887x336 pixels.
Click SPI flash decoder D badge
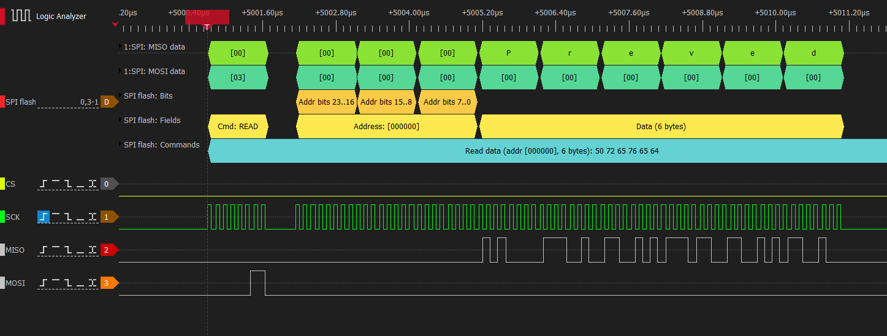pyautogui.click(x=108, y=102)
